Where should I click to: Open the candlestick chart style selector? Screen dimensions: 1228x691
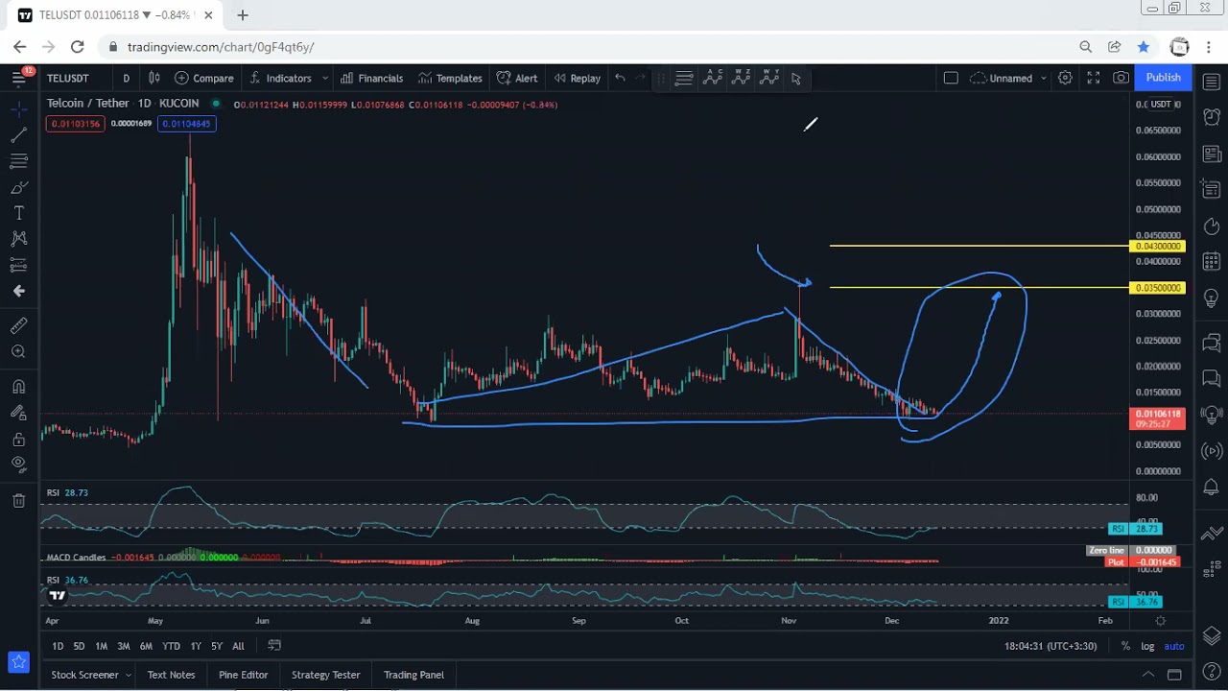point(153,78)
